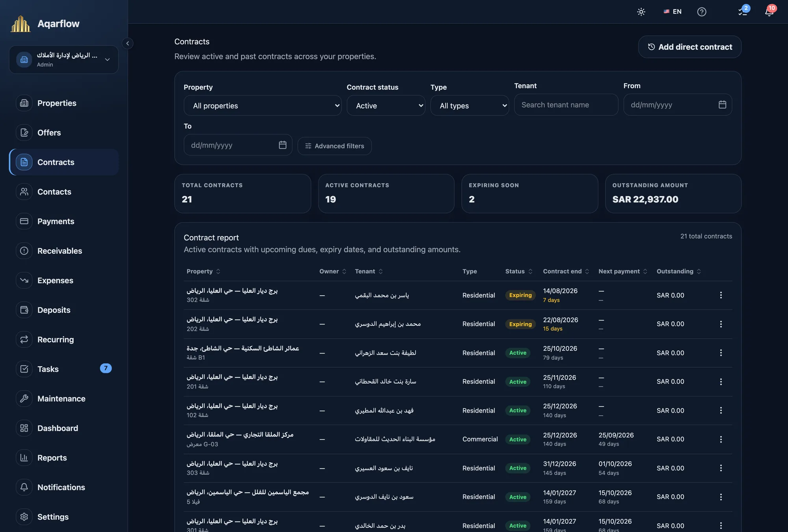Toggle the light/dark theme sun icon

[641, 12]
